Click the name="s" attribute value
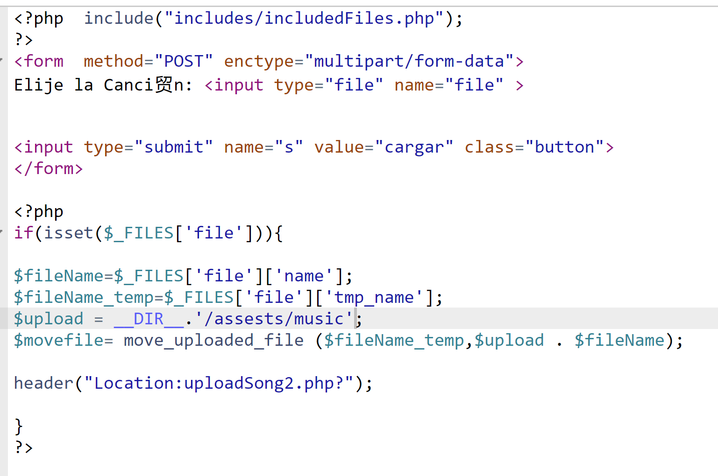Image resolution: width=718 pixels, height=476 pixels. [289, 147]
